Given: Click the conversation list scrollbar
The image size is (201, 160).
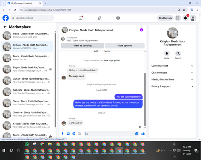Looking at the screenshot, I should [55, 80].
